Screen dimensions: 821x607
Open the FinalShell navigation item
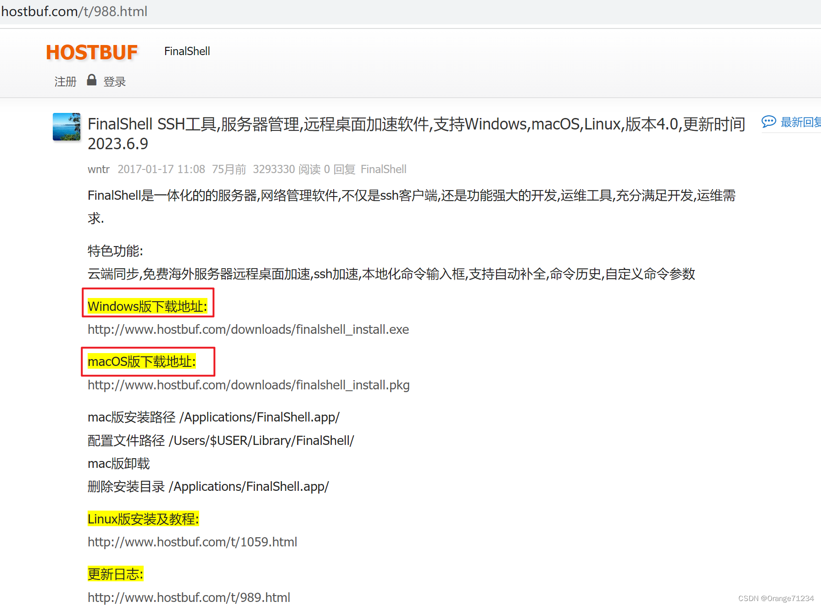tap(187, 51)
